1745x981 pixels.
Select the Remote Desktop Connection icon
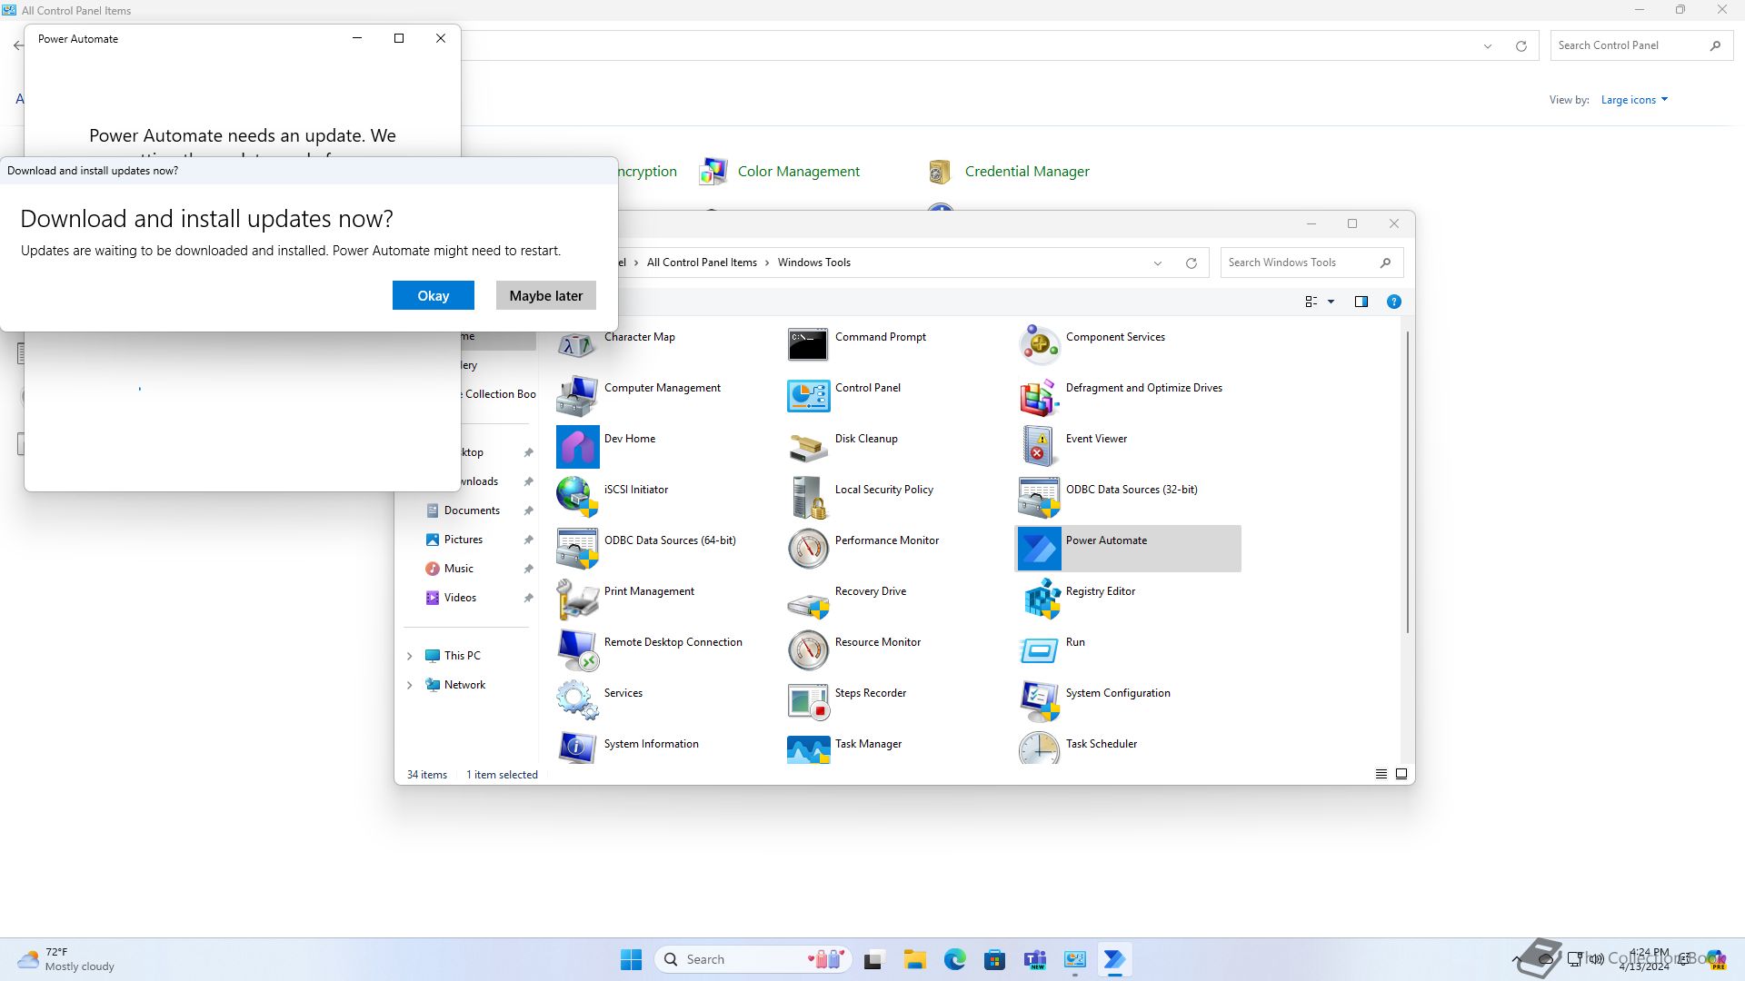(577, 650)
